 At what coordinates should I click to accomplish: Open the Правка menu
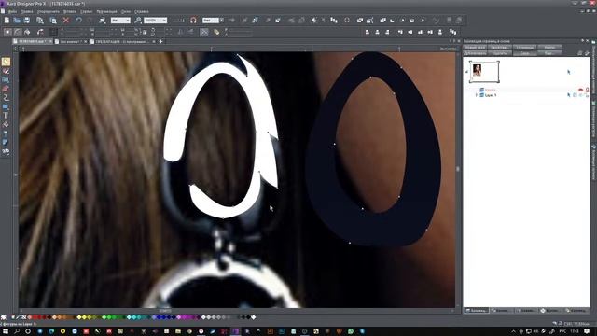tap(27, 12)
